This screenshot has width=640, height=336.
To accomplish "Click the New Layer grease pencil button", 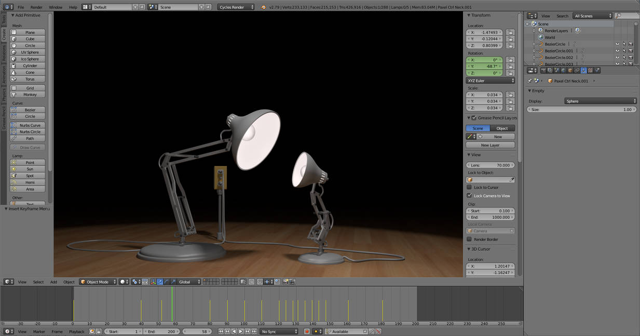I will [490, 145].
